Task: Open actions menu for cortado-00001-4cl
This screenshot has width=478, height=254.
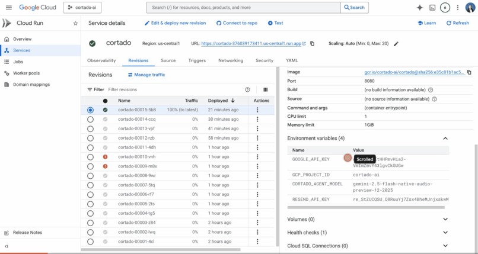Action: tap(257, 242)
